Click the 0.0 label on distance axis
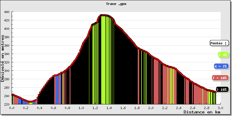 (12, 108)
